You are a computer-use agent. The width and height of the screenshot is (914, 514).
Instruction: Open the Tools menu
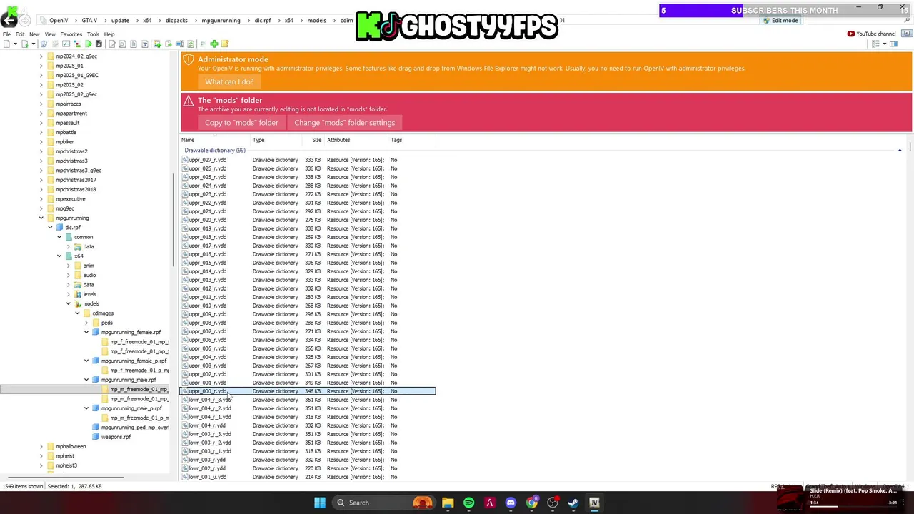click(93, 34)
